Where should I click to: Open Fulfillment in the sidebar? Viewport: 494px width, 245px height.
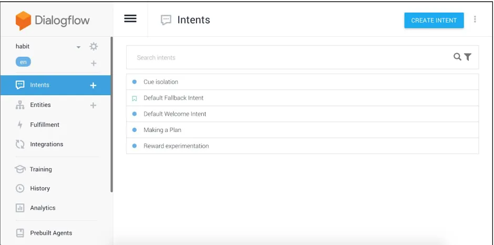(x=45, y=125)
